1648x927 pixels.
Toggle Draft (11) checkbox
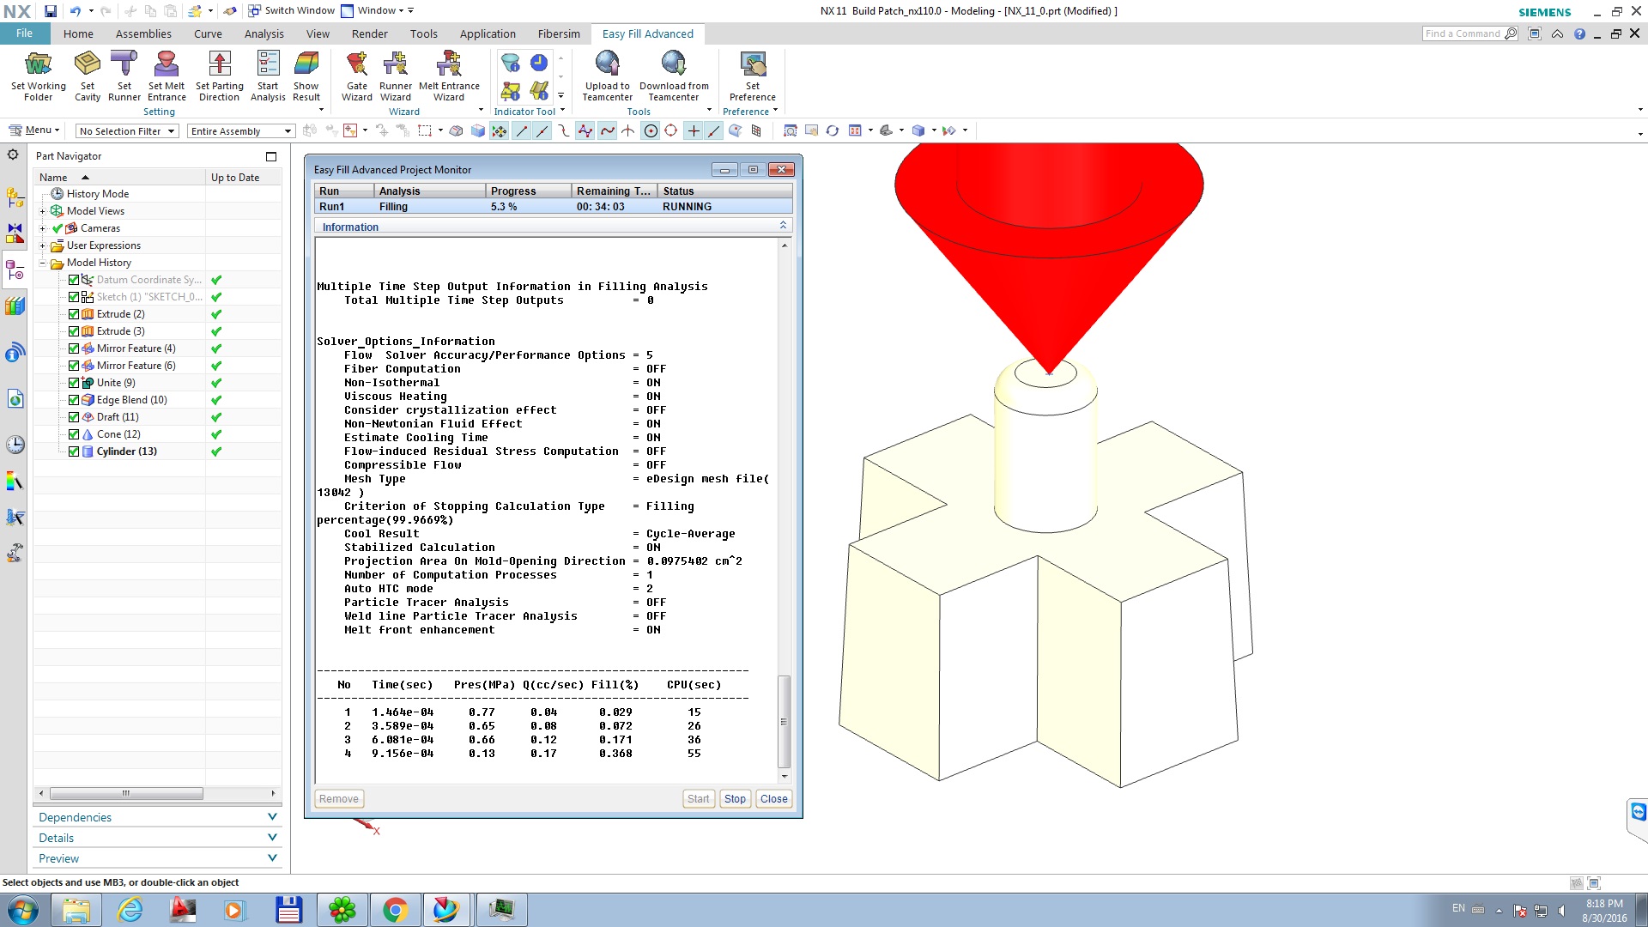tap(74, 417)
